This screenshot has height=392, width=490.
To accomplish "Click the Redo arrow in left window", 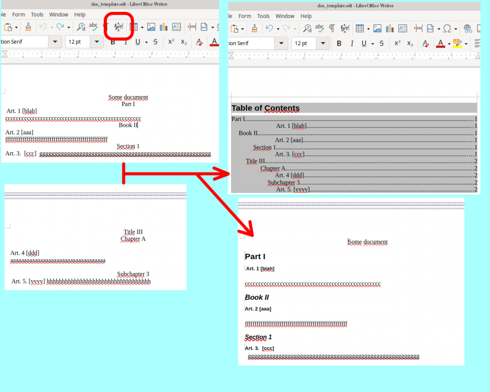I will coord(60,27).
